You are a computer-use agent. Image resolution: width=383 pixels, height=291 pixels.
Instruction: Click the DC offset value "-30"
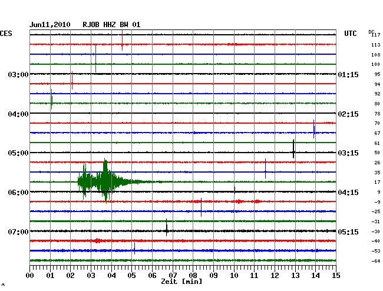pyautogui.click(x=376, y=232)
